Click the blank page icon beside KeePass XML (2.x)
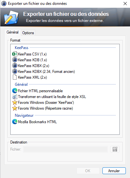Screen dimensions: 130x178 (15, 77)
